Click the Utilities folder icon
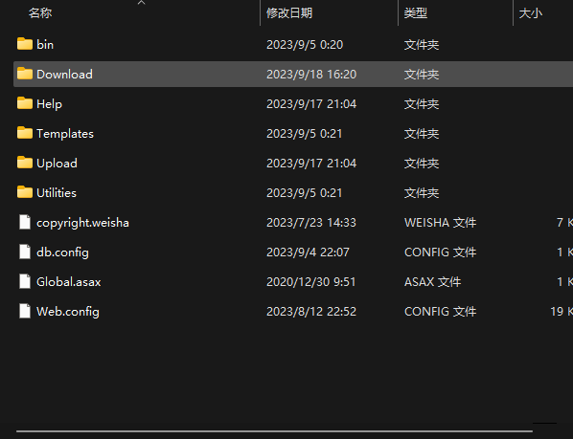The height and width of the screenshot is (439, 573). 25,192
